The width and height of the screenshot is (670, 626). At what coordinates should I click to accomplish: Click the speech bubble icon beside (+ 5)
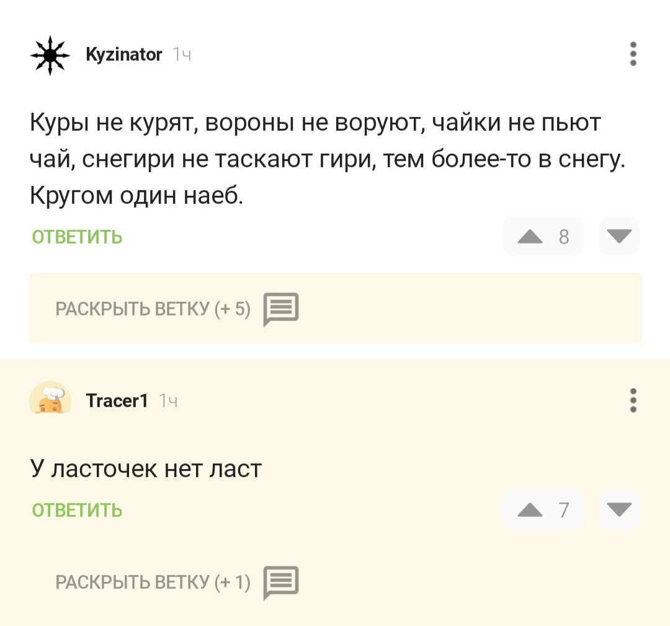point(281,309)
